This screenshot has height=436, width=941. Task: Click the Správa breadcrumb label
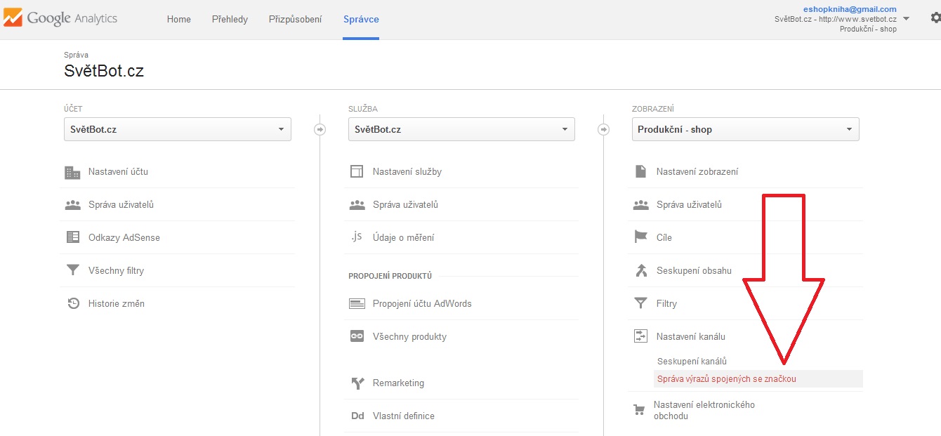tap(76, 54)
